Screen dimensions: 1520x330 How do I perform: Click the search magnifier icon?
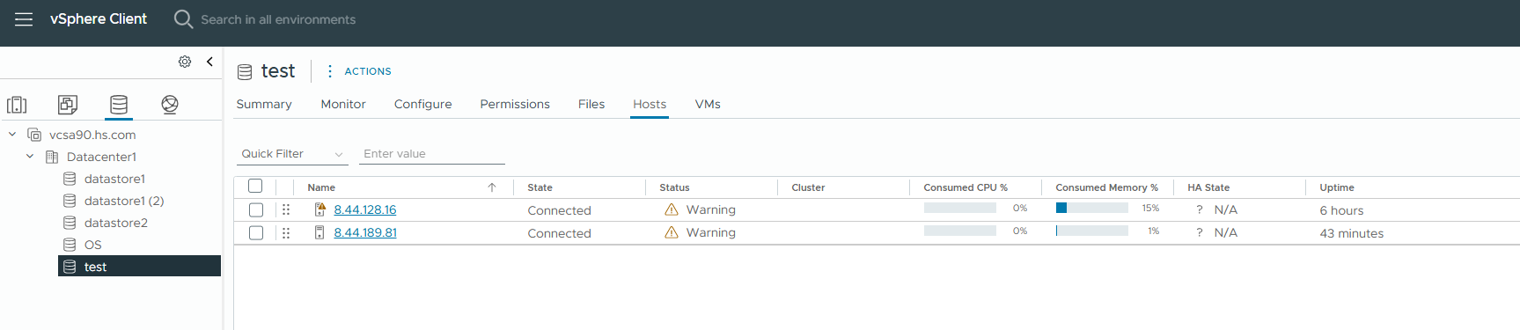point(183,19)
